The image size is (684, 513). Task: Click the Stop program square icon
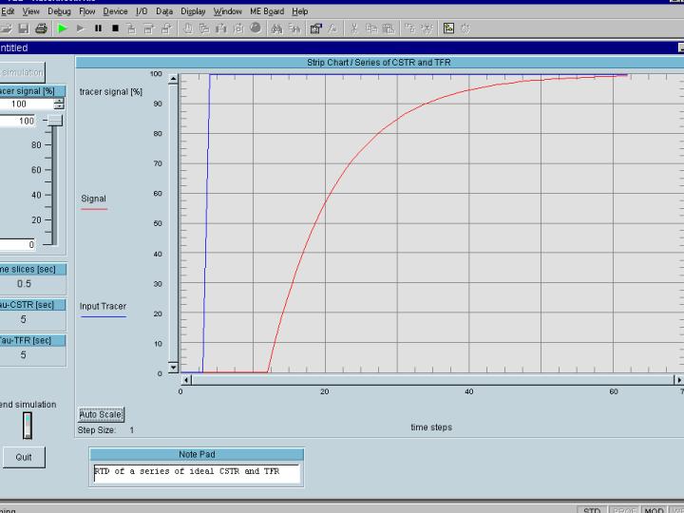pyautogui.click(x=115, y=28)
